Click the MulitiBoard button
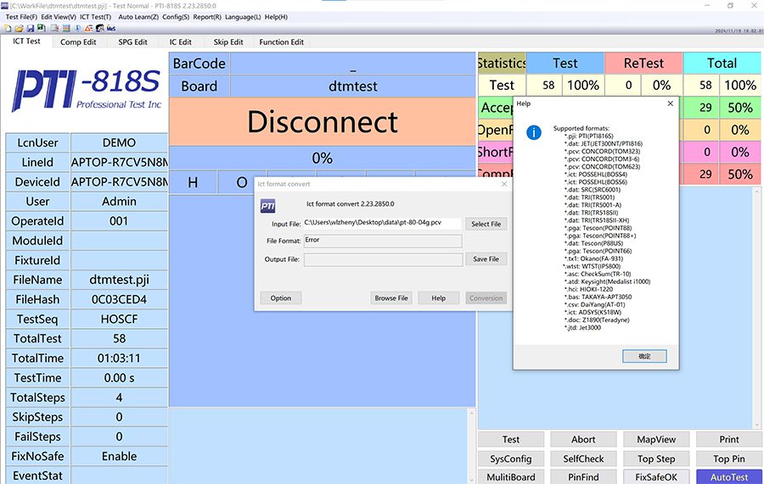The width and height of the screenshot is (764, 484). point(511,477)
